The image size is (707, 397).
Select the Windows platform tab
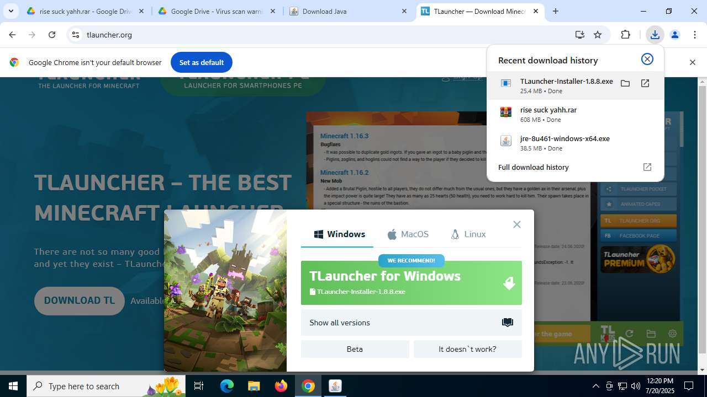point(339,234)
